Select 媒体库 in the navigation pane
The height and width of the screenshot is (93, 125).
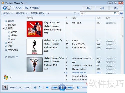(9, 21)
